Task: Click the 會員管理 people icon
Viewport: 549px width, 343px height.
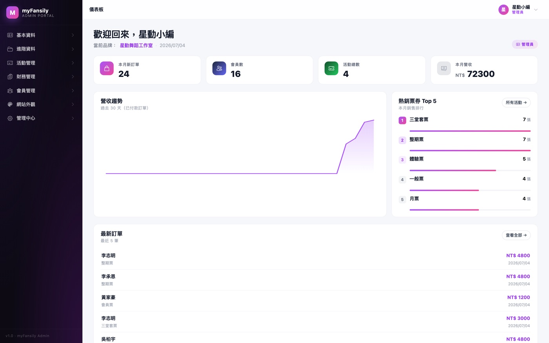Action: (x=10, y=91)
